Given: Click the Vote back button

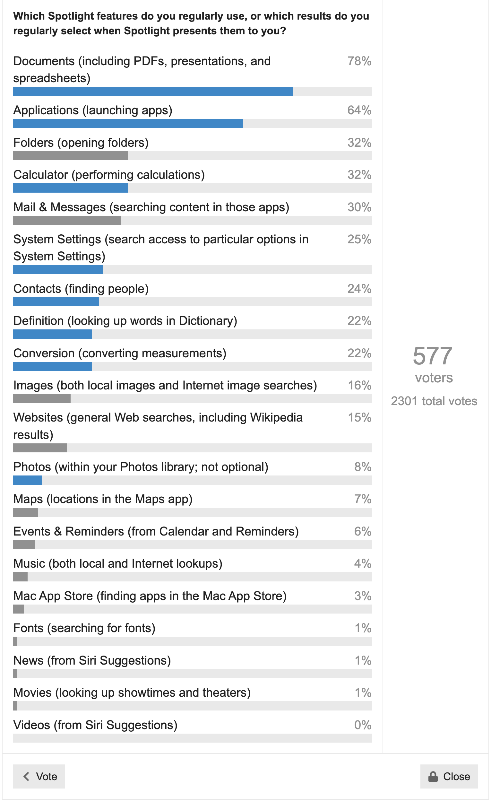Looking at the screenshot, I should 39,776.
